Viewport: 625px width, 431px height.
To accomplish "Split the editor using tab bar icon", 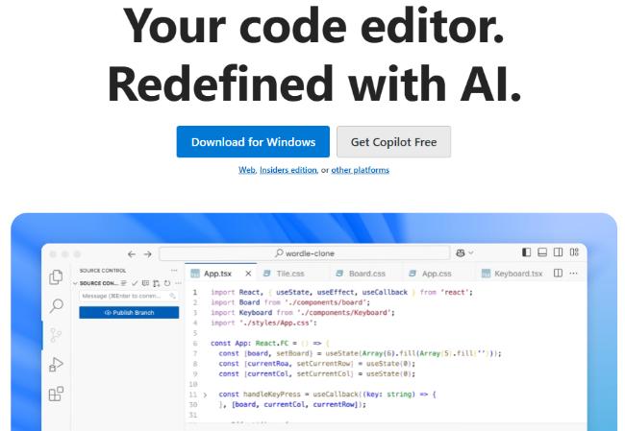I will [x=558, y=273].
